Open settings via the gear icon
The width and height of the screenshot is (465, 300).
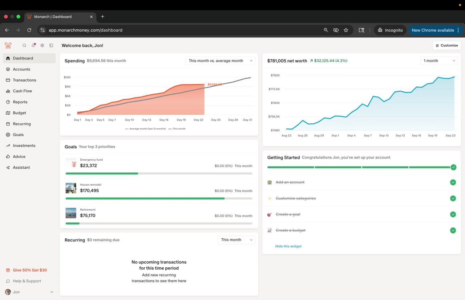[42, 45]
